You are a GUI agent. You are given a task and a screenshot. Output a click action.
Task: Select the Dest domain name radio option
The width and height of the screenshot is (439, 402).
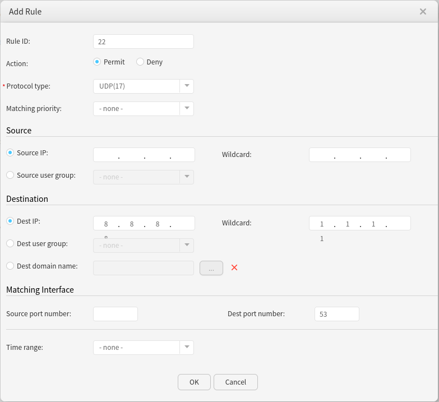10,266
